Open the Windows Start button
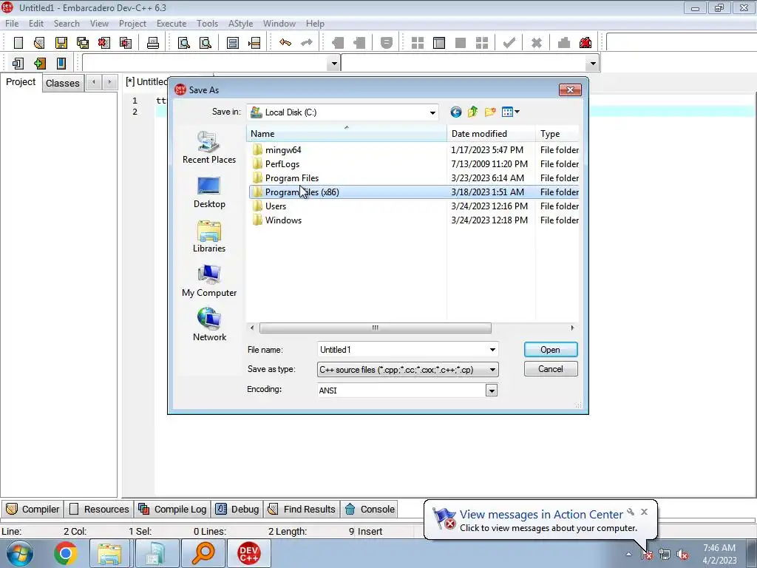The width and height of the screenshot is (757, 568). pos(20,553)
